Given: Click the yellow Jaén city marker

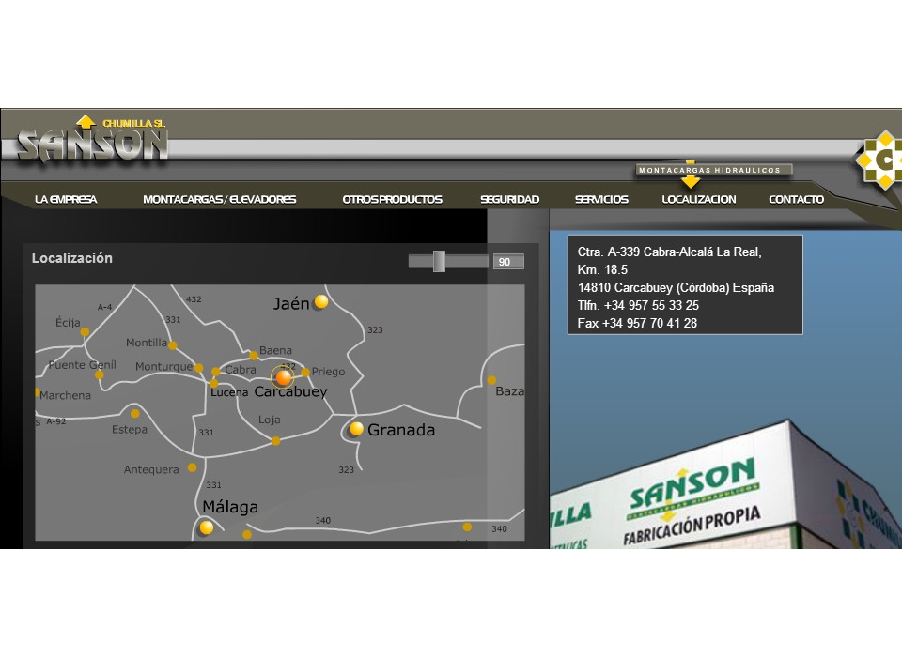Looking at the screenshot, I should [x=321, y=301].
